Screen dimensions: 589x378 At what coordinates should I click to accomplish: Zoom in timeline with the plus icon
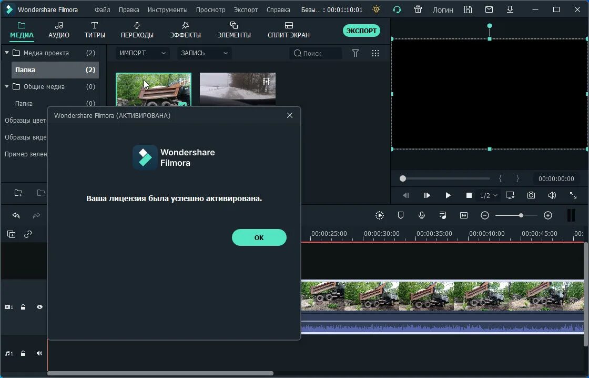[x=548, y=215]
